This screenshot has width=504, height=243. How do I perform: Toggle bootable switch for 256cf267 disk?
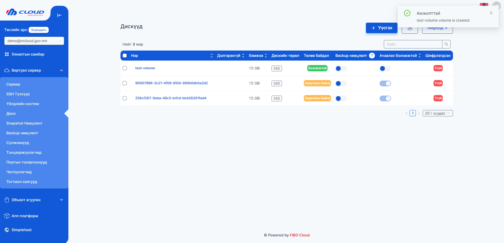tap(385, 98)
